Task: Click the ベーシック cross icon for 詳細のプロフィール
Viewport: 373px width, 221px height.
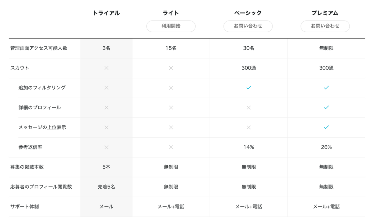Action: pyautogui.click(x=249, y=108)
